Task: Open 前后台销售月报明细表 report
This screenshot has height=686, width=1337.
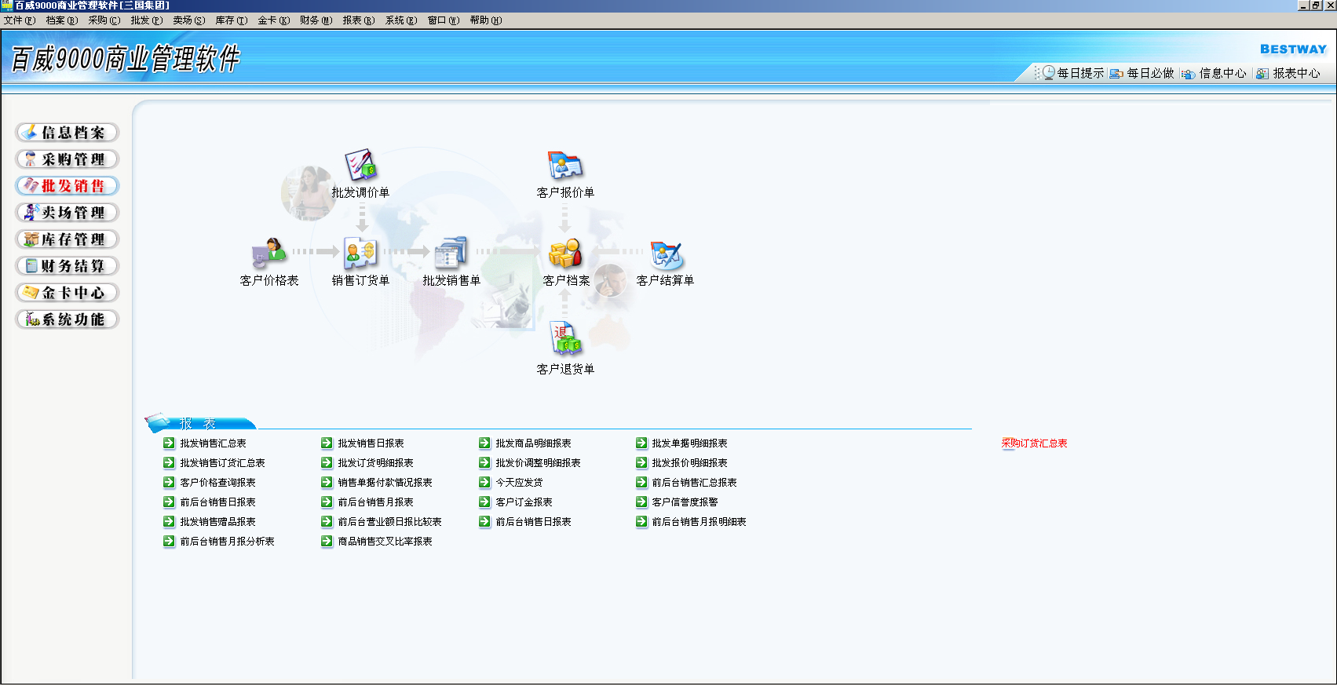Action: coord(699,522)
